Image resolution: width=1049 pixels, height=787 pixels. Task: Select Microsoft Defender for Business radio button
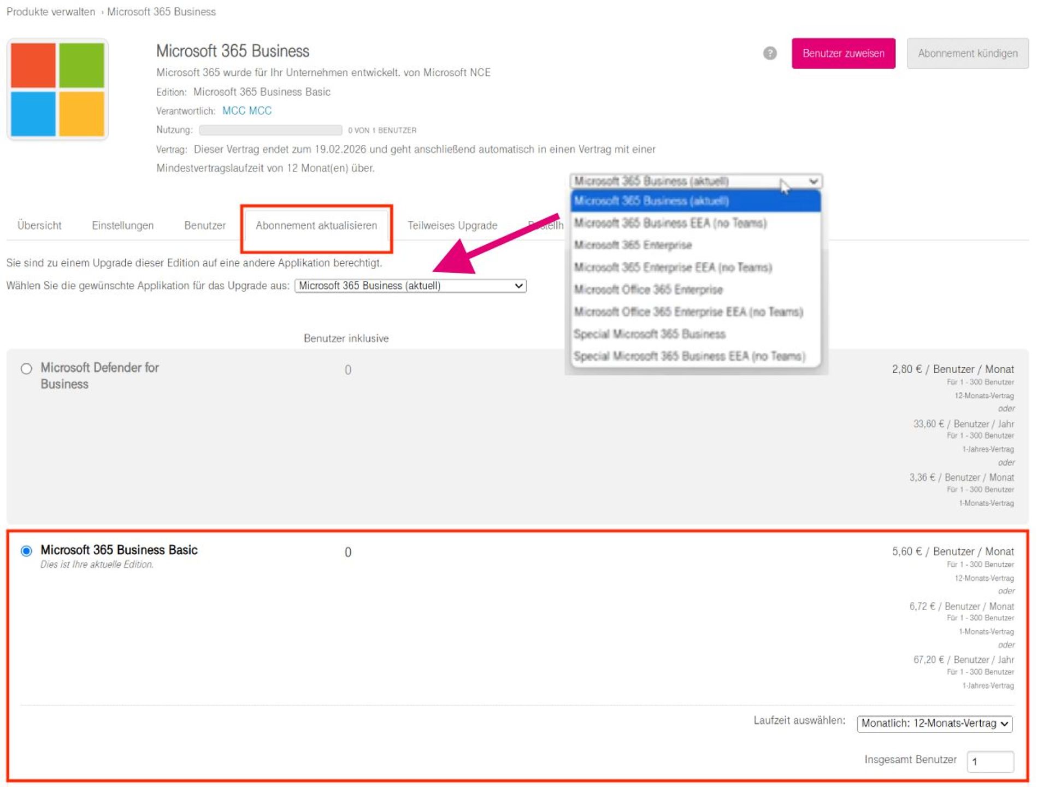click(x=26, y=368)
